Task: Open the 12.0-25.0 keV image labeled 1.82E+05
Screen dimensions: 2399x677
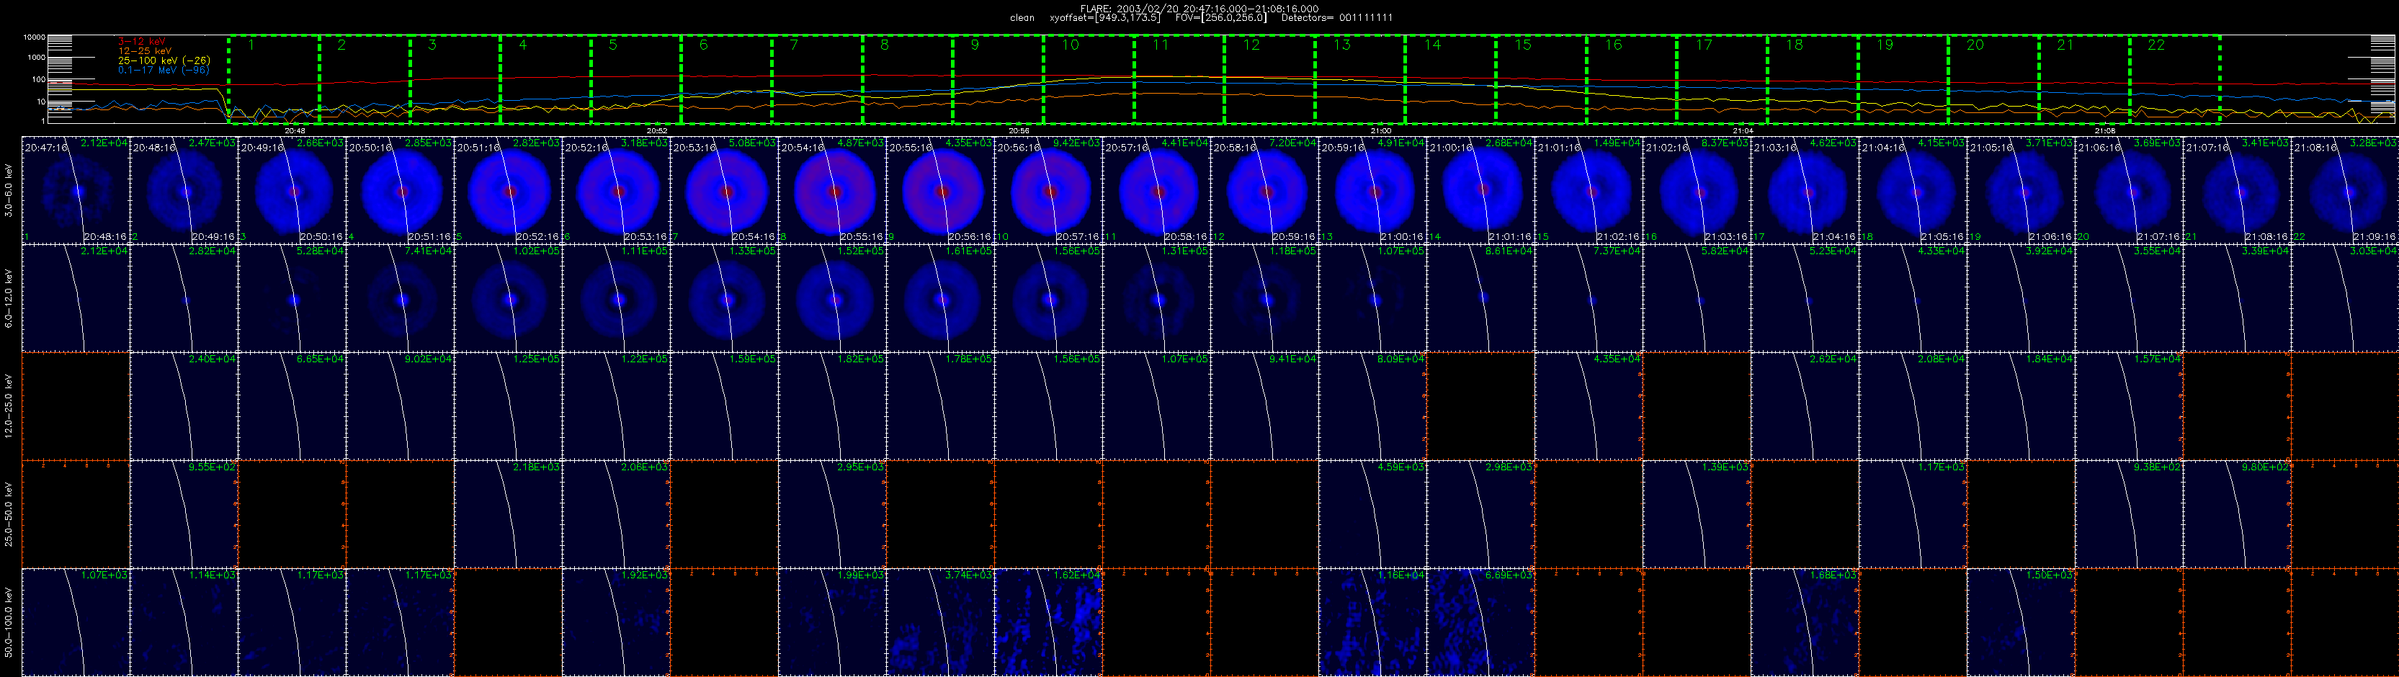Action: point(833,406)
